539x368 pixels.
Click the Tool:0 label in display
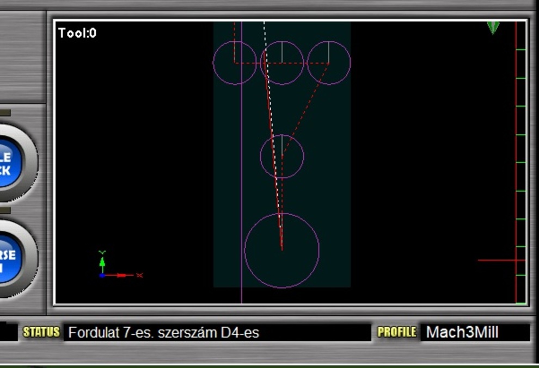point(77,33)
